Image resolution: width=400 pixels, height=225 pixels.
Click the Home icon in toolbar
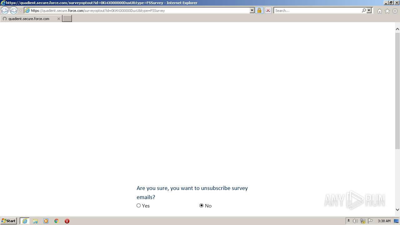pos(379,11)
